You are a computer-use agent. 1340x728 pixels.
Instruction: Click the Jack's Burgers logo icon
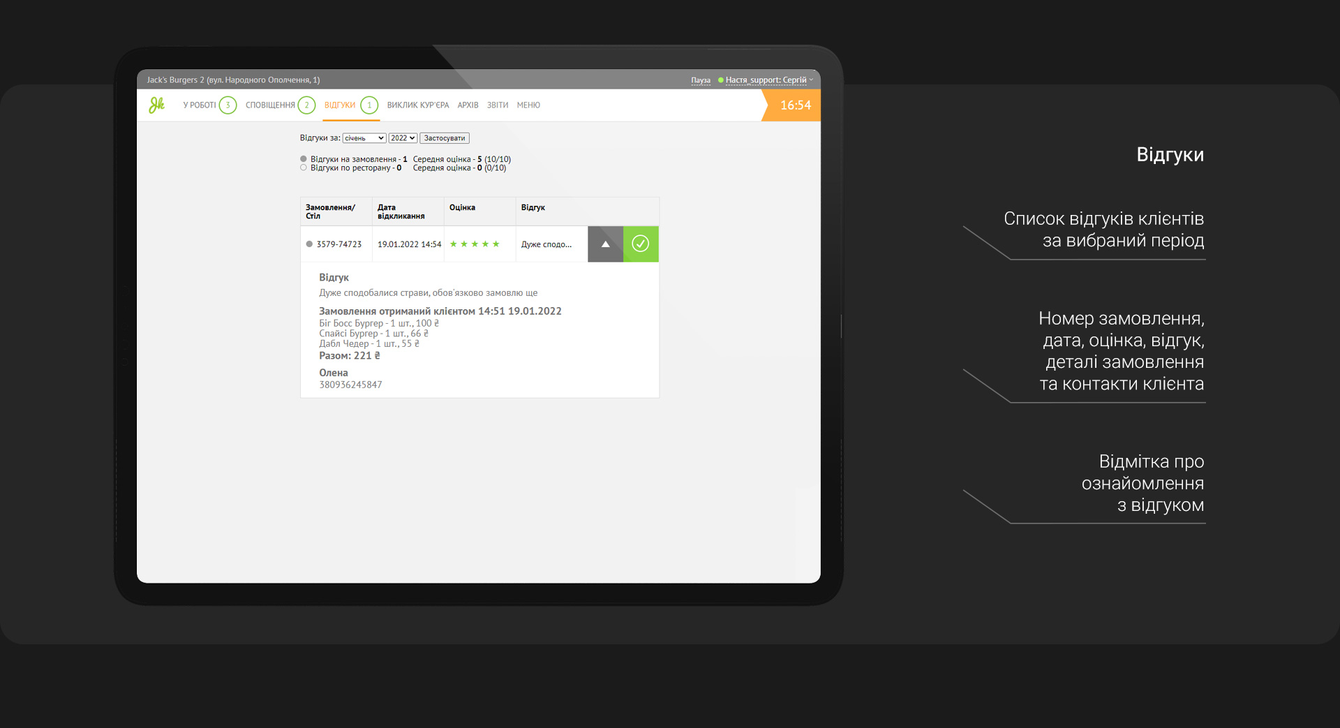coord(156,105)
